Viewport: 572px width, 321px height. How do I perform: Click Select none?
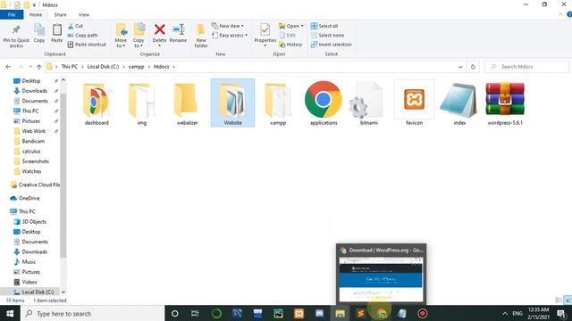coord(328,36)
